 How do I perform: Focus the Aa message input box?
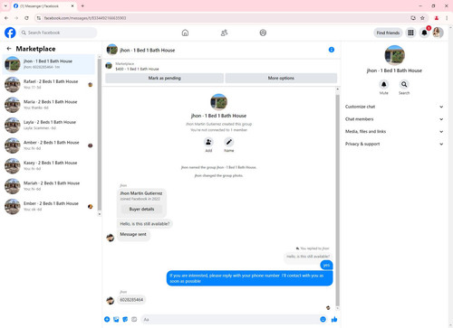click(229, 319)
